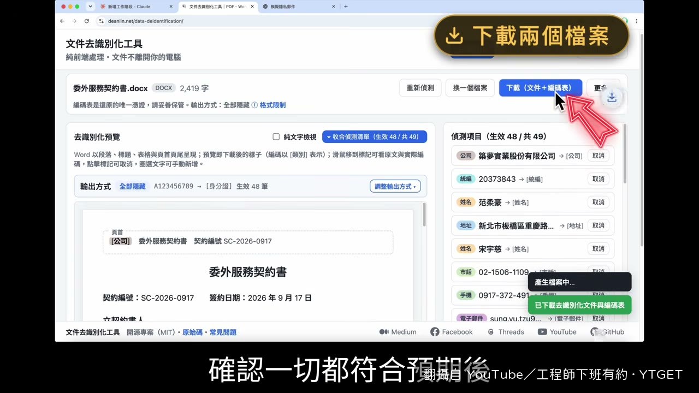Screen dimensions: 699x393
Task: Open the Chrome three-dot menu
Action: (636, 21)
